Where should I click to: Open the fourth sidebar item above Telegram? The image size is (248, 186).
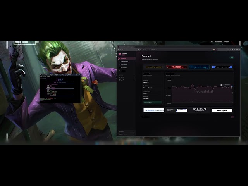click(x=127, y=68)
